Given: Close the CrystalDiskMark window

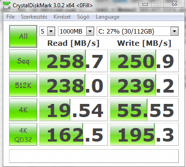Looking at the screenshot, I should tap(174, 4).
